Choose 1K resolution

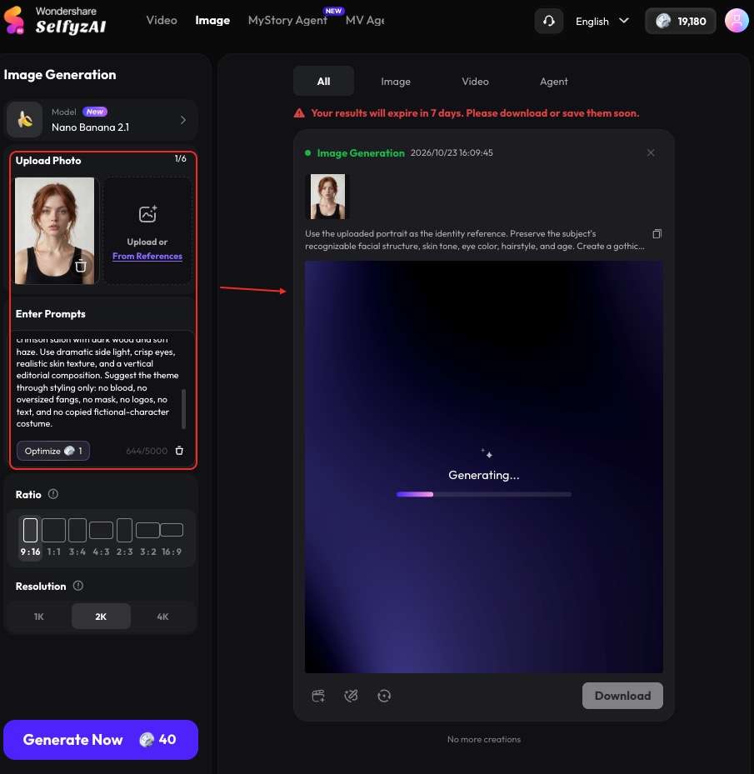coord(39,617)
